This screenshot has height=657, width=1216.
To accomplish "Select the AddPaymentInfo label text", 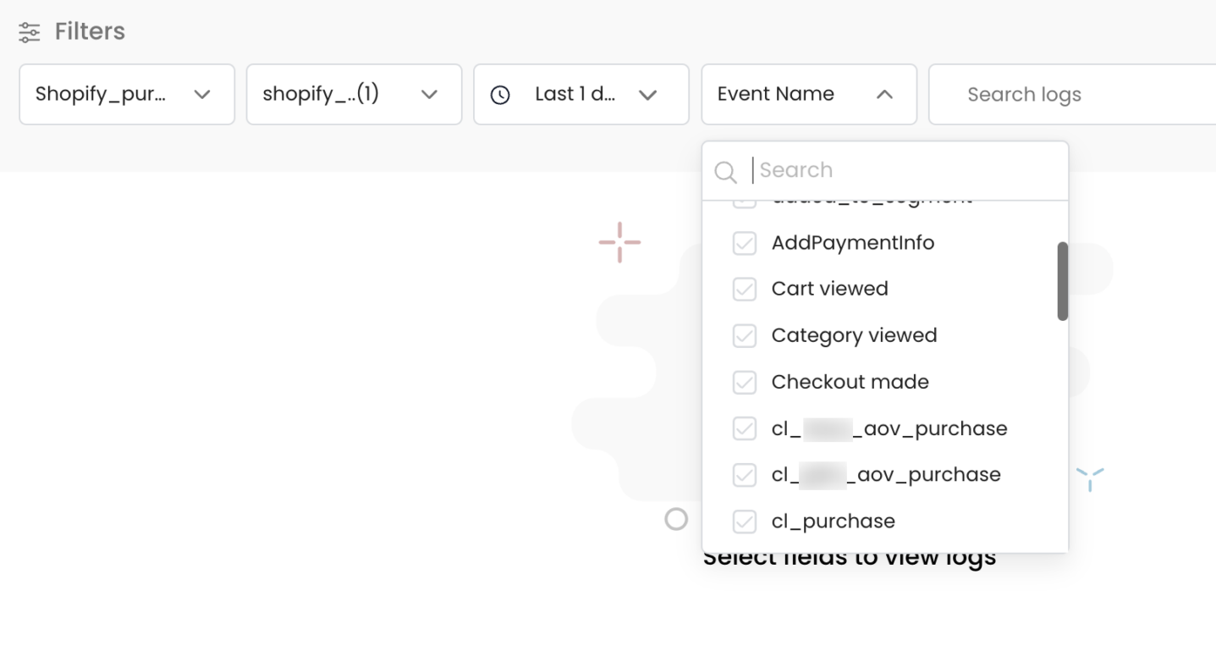I will coord(853,243).
